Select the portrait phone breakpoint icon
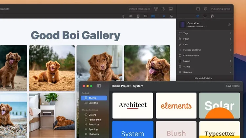246x138 pixels. click(x=123, y=16)
